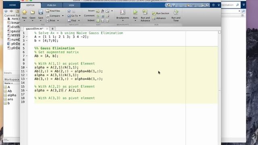Switch to the HOME tab
The height and width of the screenshot is (145, 258).
[12, 5]
